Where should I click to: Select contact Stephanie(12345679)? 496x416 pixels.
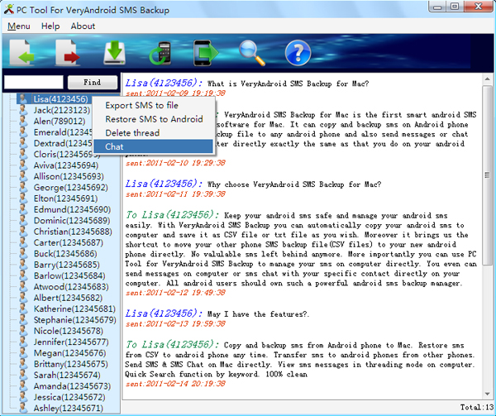click(x=75, y=320)
